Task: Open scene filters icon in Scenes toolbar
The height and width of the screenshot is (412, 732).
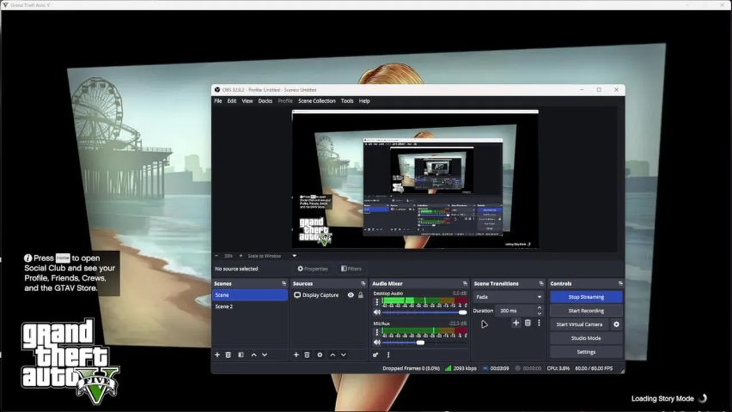Action: (x=241, y=355)
